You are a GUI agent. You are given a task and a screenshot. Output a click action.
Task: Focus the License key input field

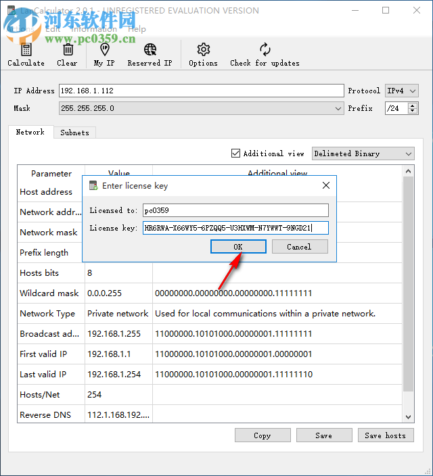point(235,228)
